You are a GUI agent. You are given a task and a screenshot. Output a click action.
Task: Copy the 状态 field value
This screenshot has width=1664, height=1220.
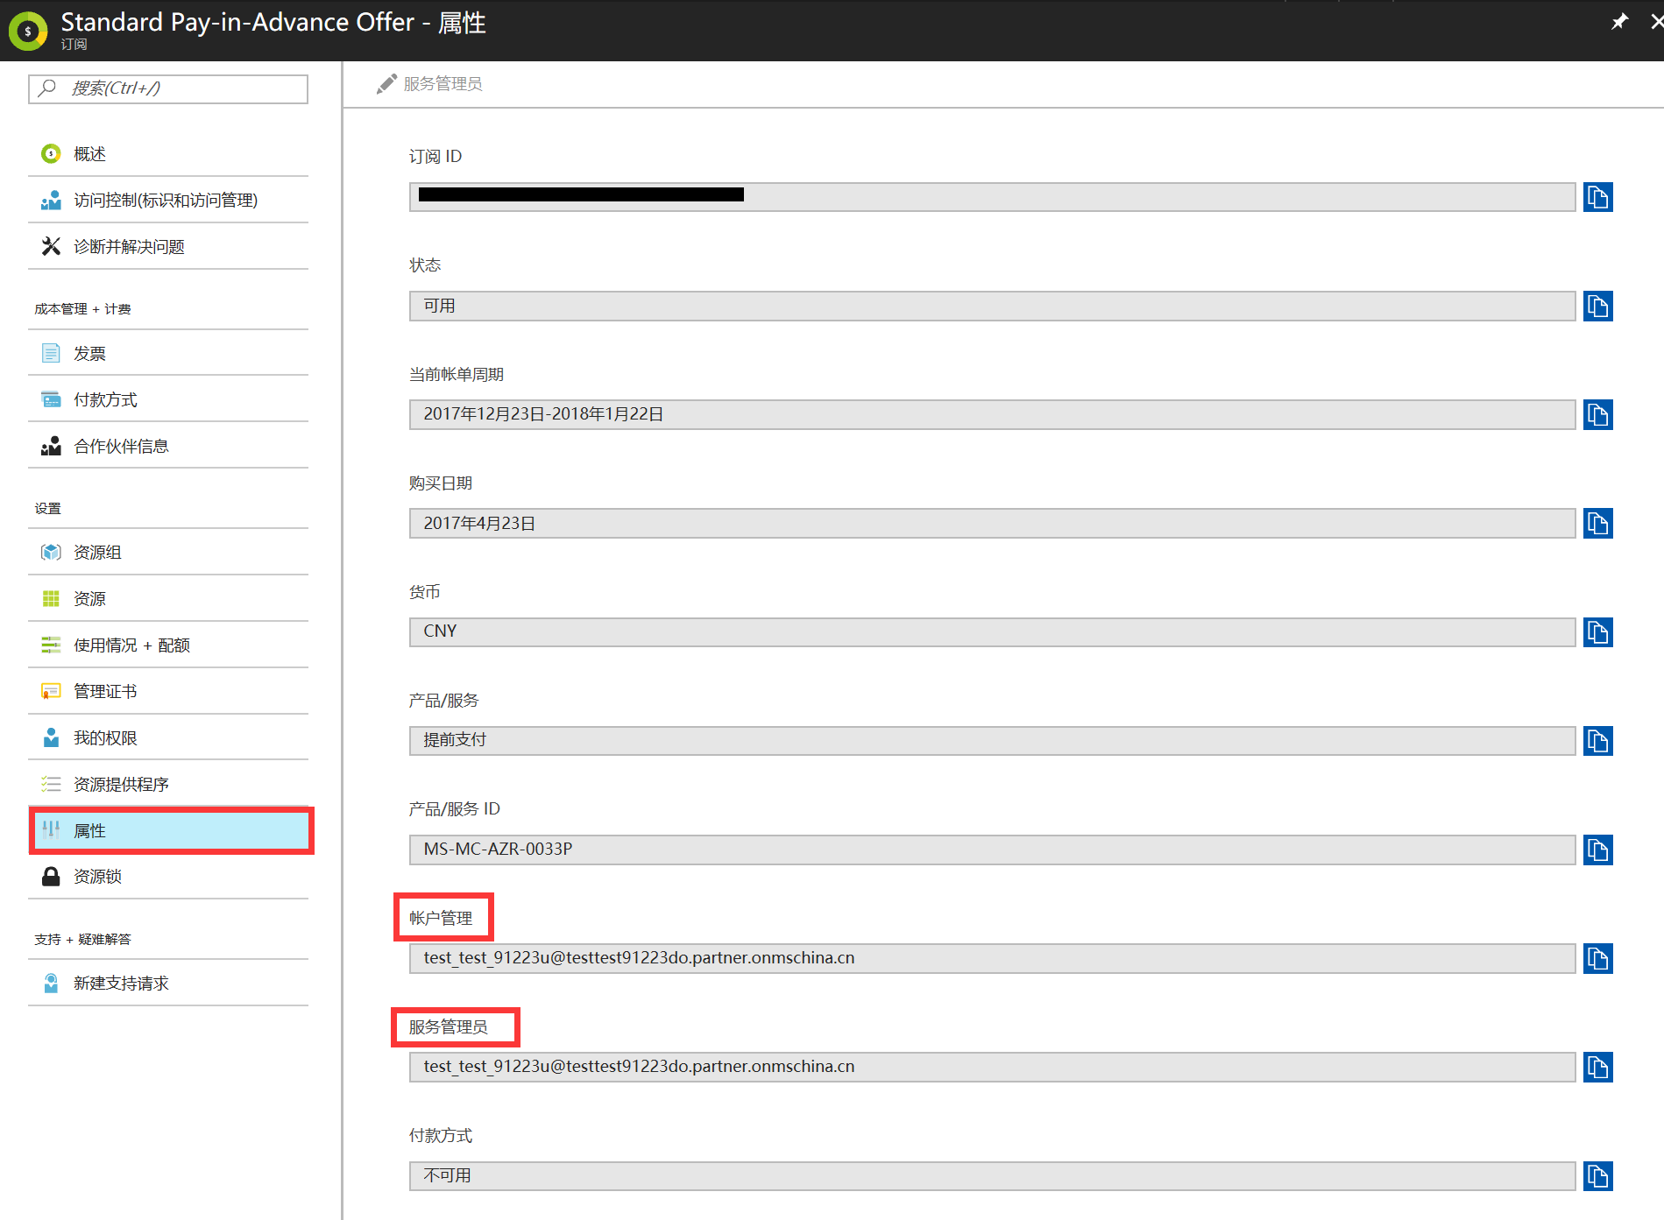pos(1597,307)
